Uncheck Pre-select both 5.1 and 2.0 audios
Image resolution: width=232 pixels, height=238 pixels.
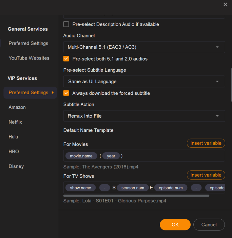[66, 58]
